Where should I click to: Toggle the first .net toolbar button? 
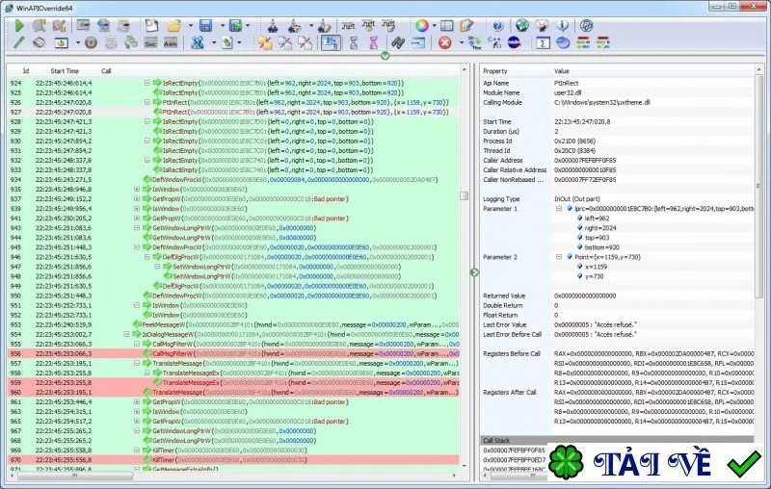pos(348,26)
